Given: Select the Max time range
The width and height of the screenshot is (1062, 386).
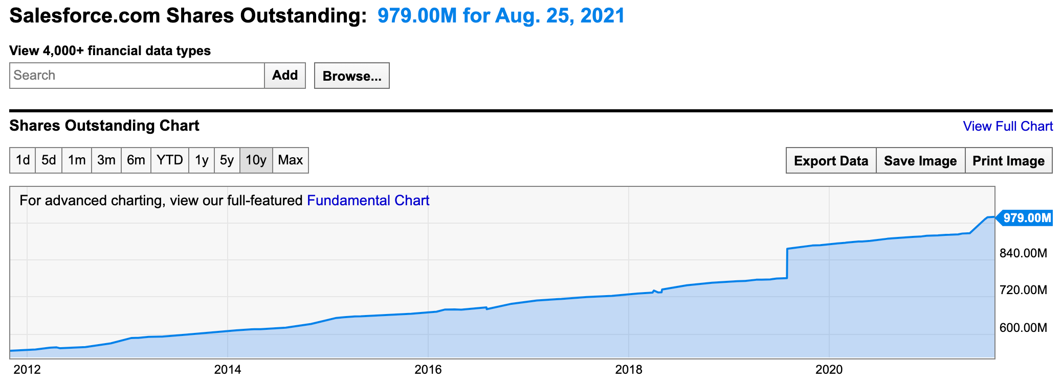Looking at the screenshot, I should [x=291, y=160].
